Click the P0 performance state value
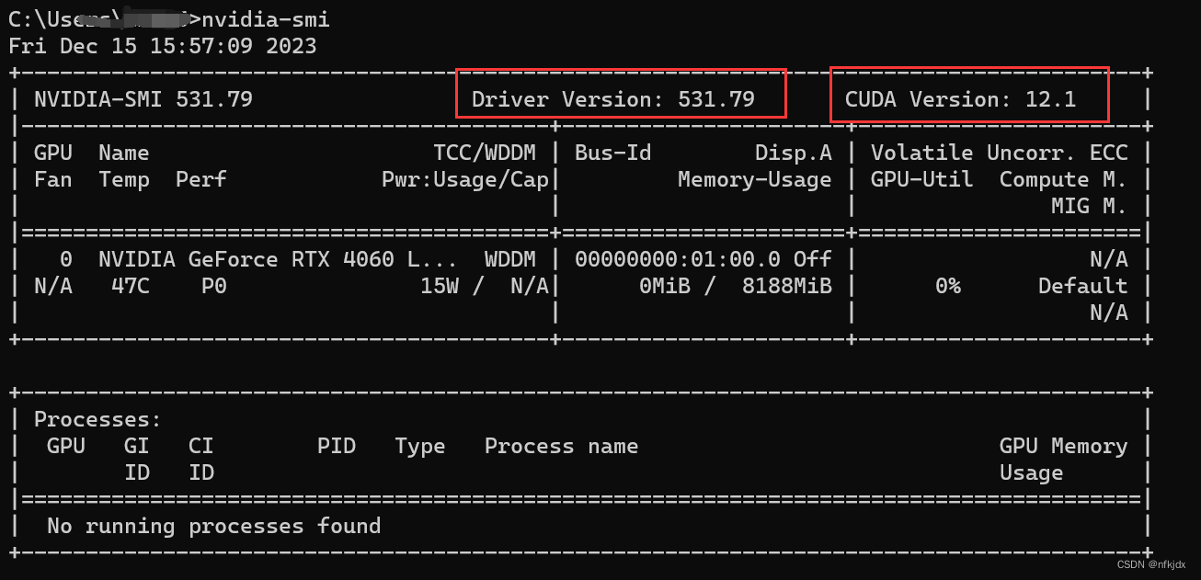Screen dimensions: 1201x580 214,286
